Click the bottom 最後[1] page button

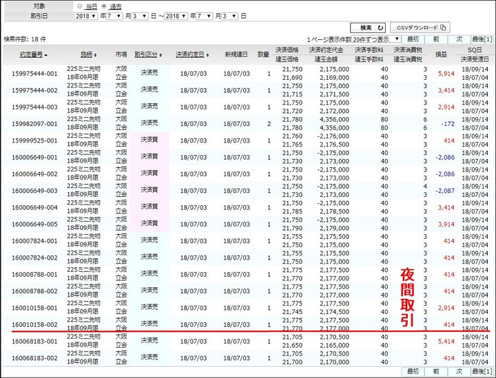482,371
